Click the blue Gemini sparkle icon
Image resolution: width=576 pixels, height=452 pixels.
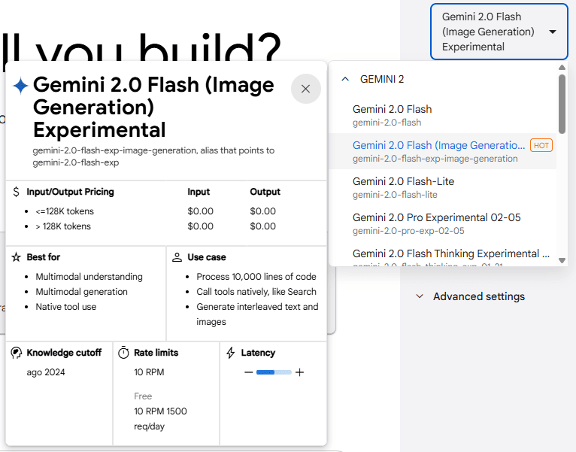(20, 85)
